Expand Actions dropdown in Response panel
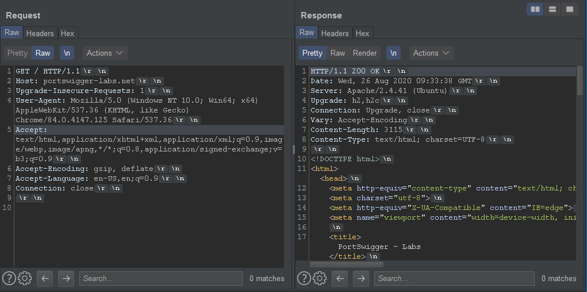The image size is (587, 292). (431, 53)
